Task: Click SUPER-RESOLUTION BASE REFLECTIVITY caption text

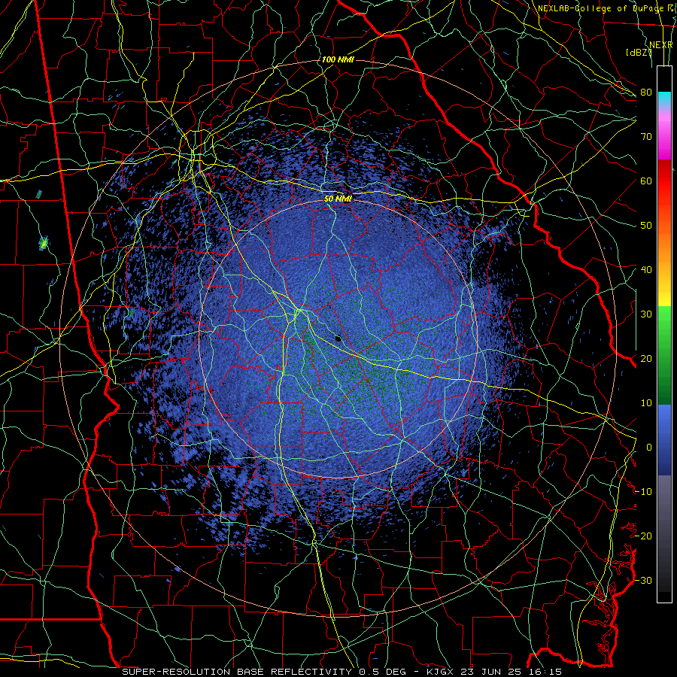Action: tap(237, 672)
